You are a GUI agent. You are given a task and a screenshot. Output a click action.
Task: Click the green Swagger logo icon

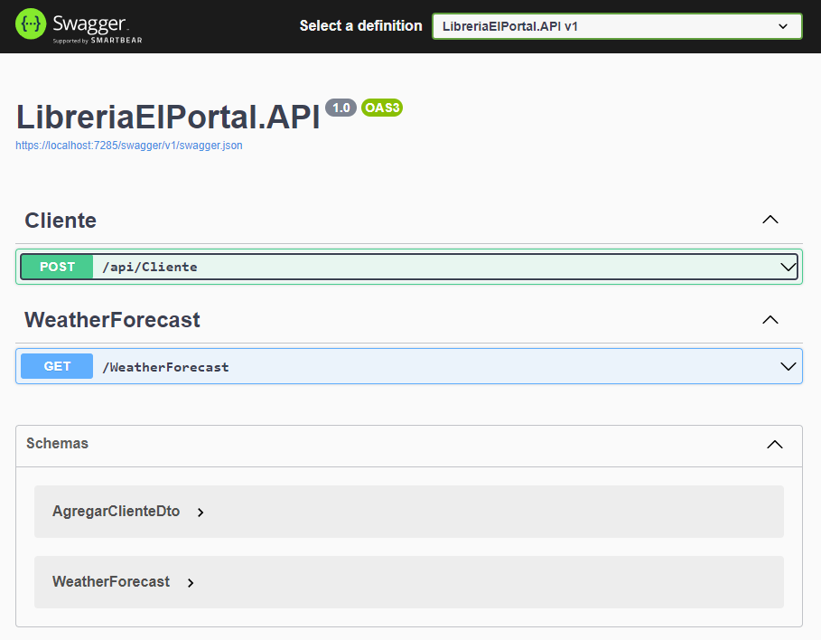pos(32,26)
